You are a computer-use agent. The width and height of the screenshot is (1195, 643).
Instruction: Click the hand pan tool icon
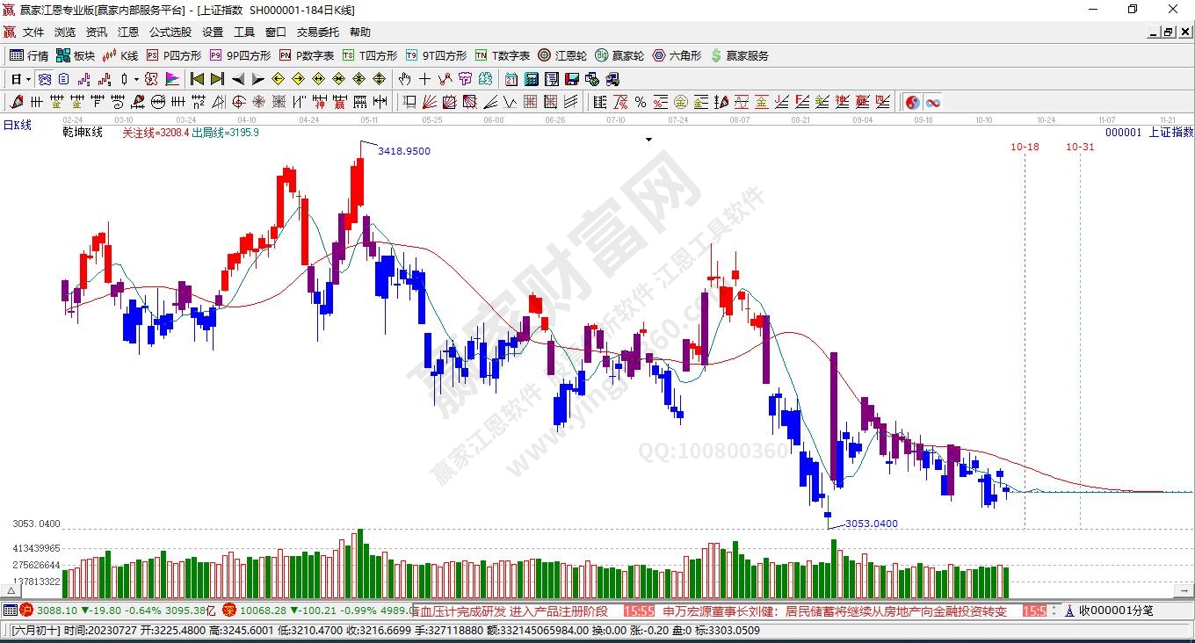[405, 79]
